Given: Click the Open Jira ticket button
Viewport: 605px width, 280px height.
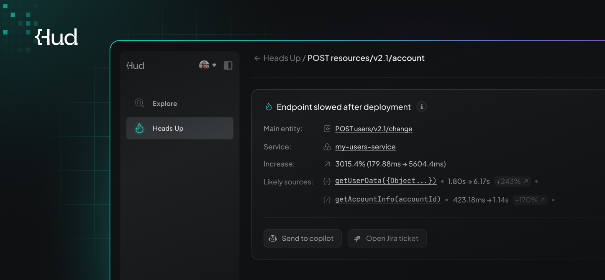Looking at the screenshot, I should pyautogui.click(x=387, y=238).
